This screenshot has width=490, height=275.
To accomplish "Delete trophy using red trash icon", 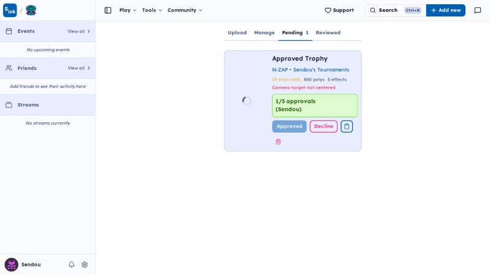I will [x=278, y=142].
